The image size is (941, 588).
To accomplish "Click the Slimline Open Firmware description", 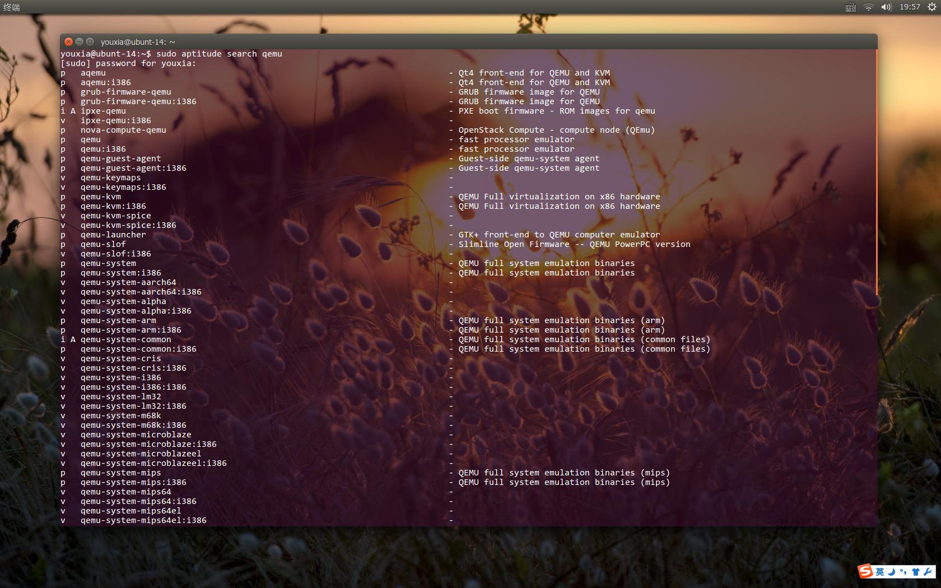I will pyautogui.click(x=575, y=244).
